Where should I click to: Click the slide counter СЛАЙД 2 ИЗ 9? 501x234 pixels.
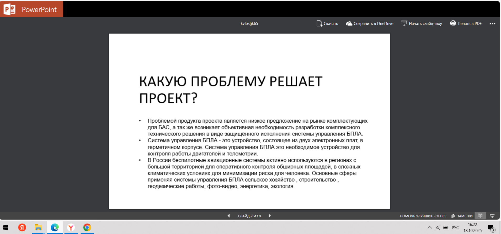pyautogui.click(x=249, y=216)
